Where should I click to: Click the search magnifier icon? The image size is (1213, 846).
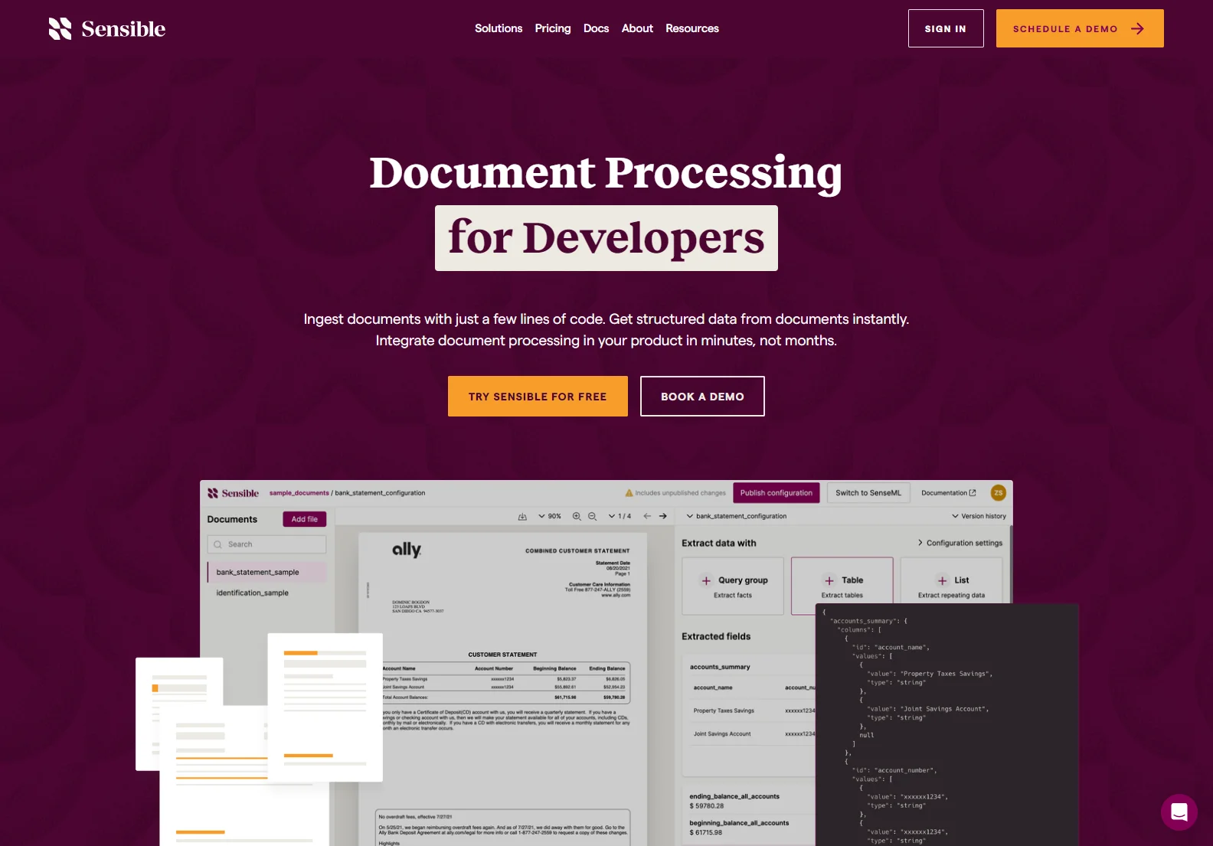click(217, 544)
